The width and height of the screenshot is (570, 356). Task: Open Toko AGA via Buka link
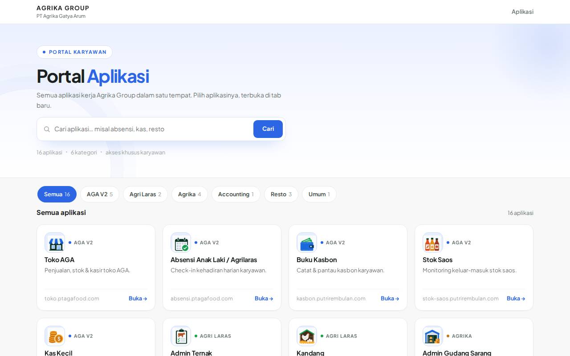138,299
